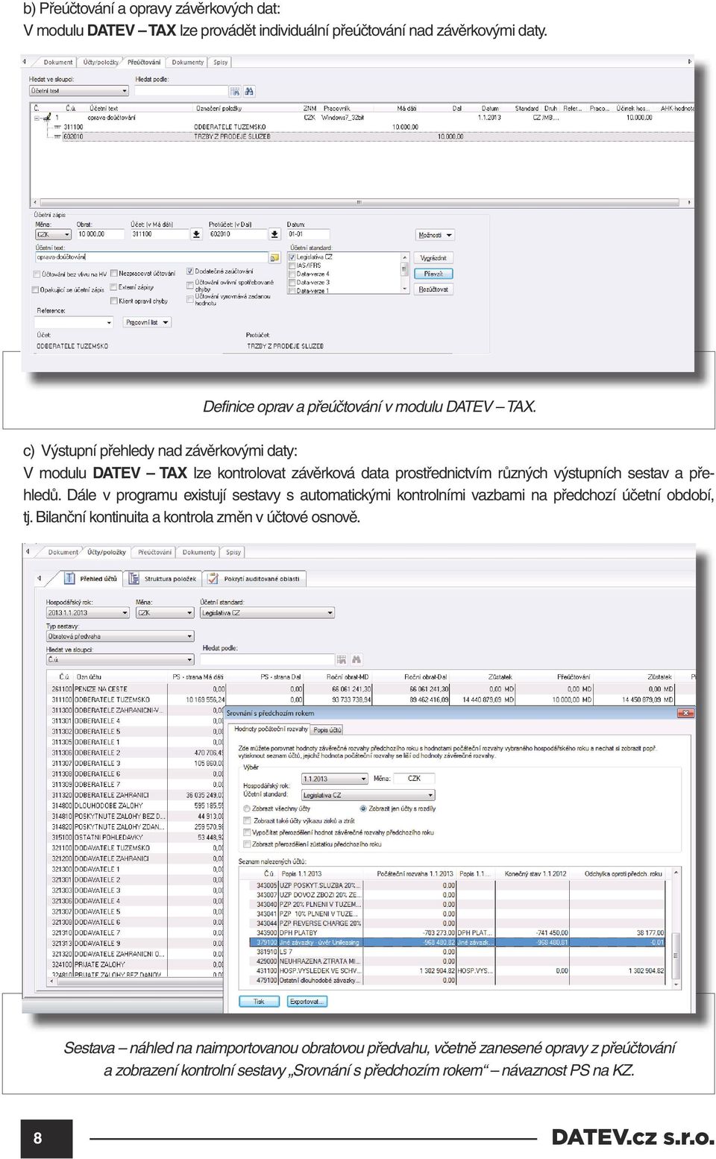The height and width of the screenshot is (1159, 716).
Task: Click the Pokrytí auditované oblasti tab icon
Action: pyautogui.click(x=213, y=579)
